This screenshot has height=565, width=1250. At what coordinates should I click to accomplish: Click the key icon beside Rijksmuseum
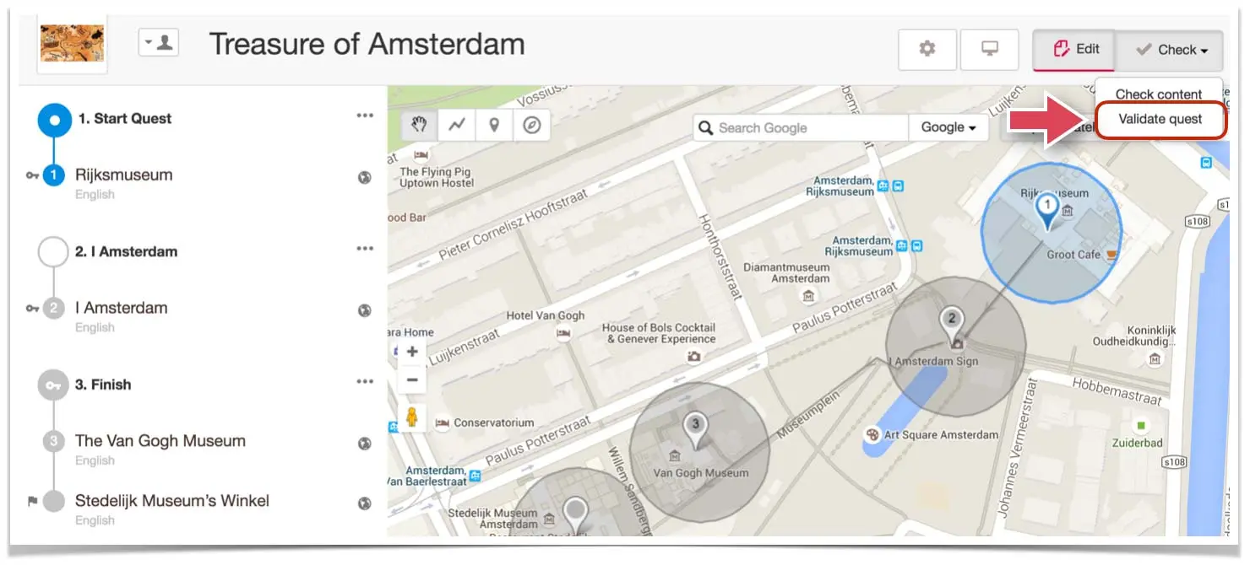(32, 175)
